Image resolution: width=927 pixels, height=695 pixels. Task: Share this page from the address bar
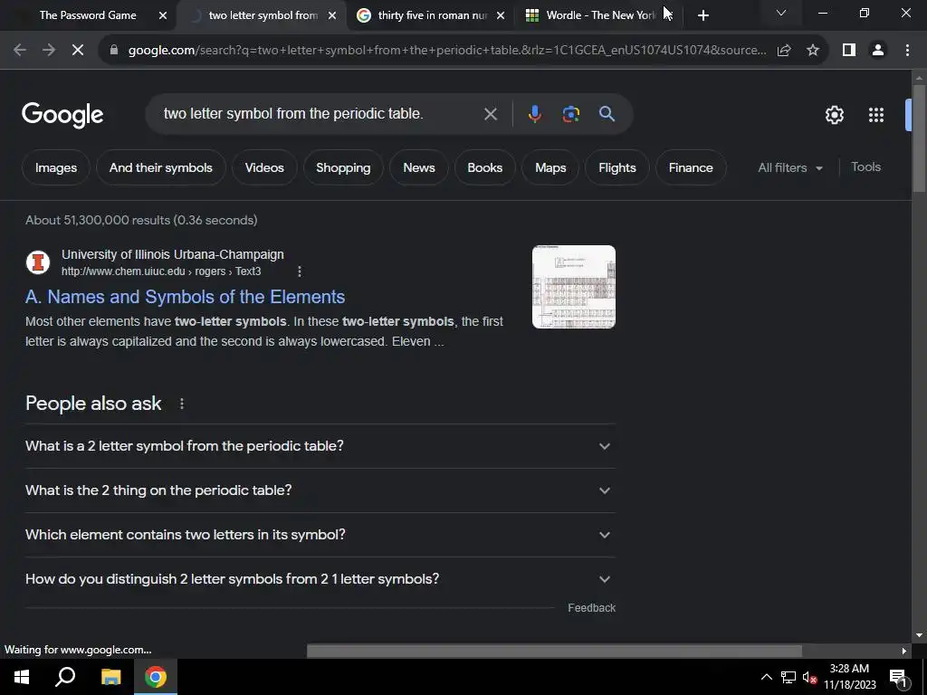(x=784, y=51)
